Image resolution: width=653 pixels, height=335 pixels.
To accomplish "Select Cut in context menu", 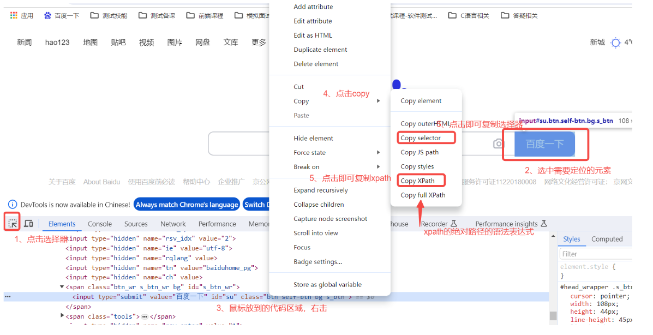I will 298,87.
